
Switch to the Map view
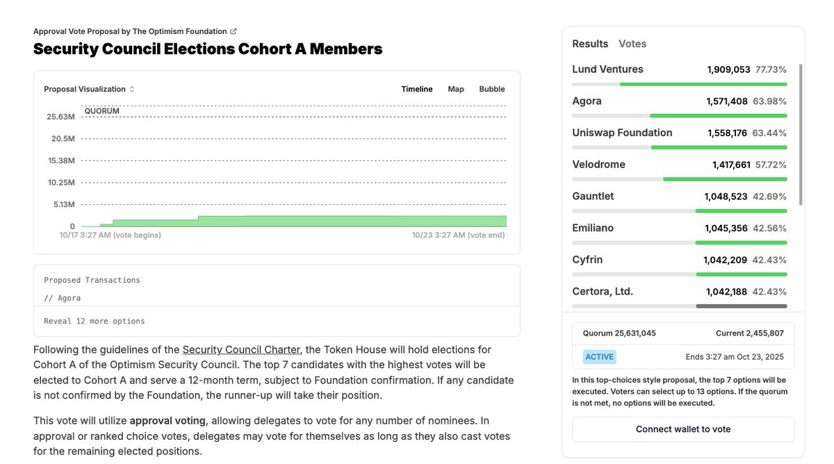(x=456, y=89)
